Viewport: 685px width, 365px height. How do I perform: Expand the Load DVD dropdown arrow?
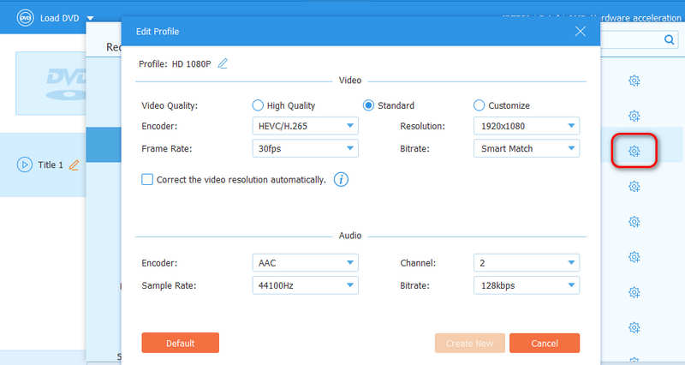click(91, 18)
